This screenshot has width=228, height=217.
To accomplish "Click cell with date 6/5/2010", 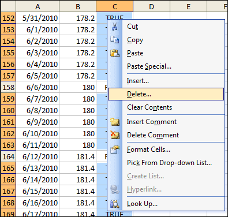I will (38, 76).
